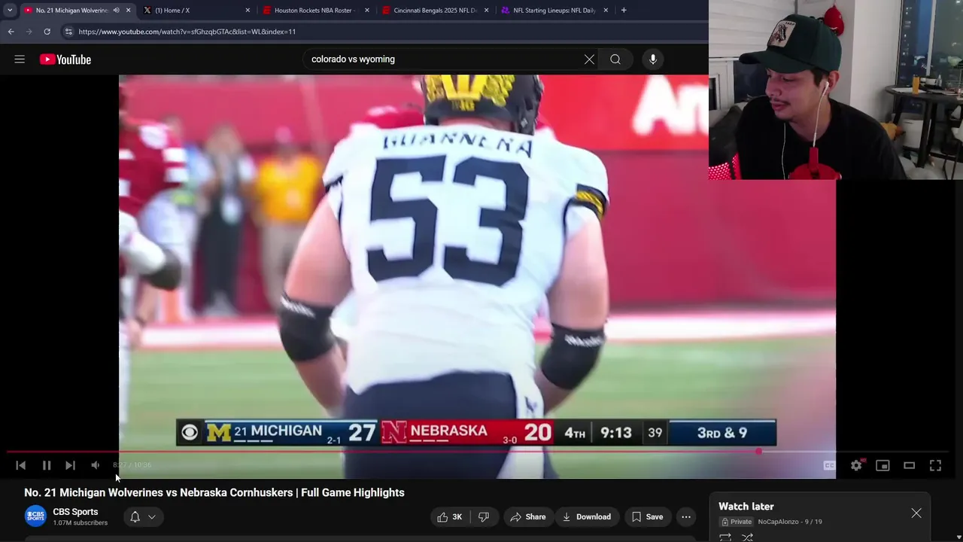
Task: Toggle shuffle playlist in Watch later panel
Action: tap(747, 537)
